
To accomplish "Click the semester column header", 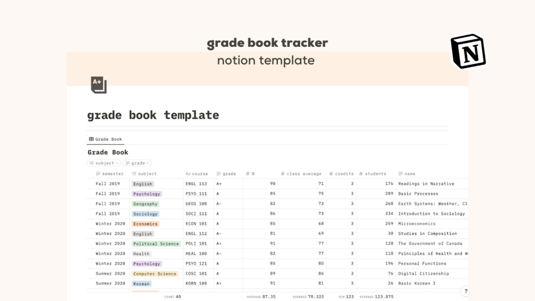I will coord(110,174).
